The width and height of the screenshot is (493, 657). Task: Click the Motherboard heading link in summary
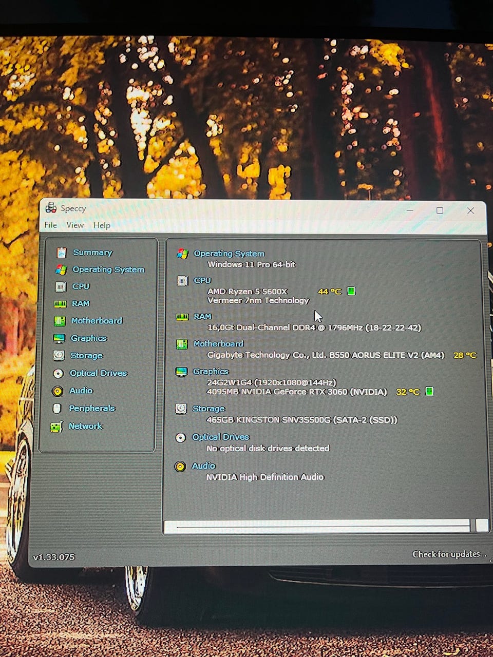pyautogui.click(x=218, y=344)
